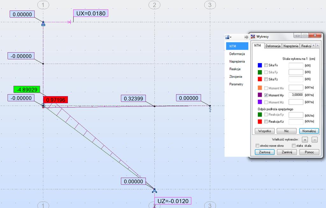Click the Zastosuj button
The width and height of the screenshot is (326, 208).
click(265, 152)
